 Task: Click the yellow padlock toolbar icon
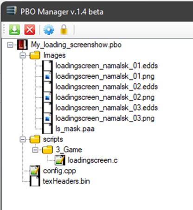pyautogui.click(x=64, y=29)
